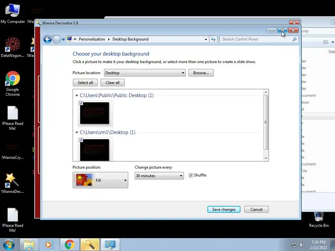
Task: Open My Computer desktop icon
Action: point(13,14)
